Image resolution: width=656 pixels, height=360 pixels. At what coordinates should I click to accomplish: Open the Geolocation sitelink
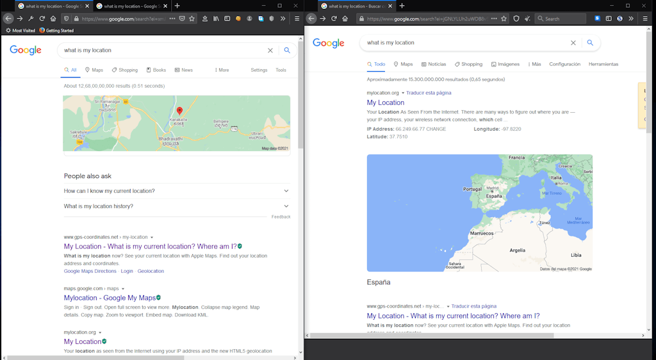(151, 272)
